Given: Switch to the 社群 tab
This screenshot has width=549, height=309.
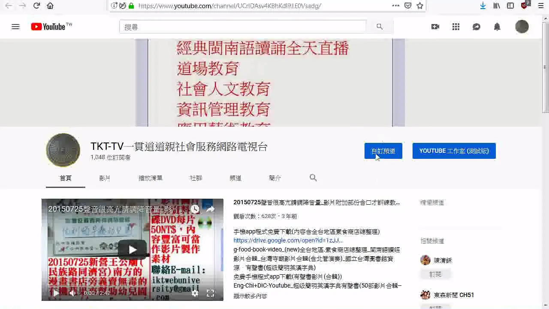Looking at the screenshot, I should point(196,178).
